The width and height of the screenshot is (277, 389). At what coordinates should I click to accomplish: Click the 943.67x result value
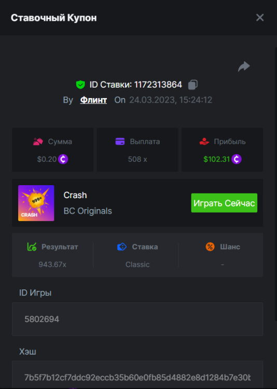pyautogui.click(x=52, y=265)
